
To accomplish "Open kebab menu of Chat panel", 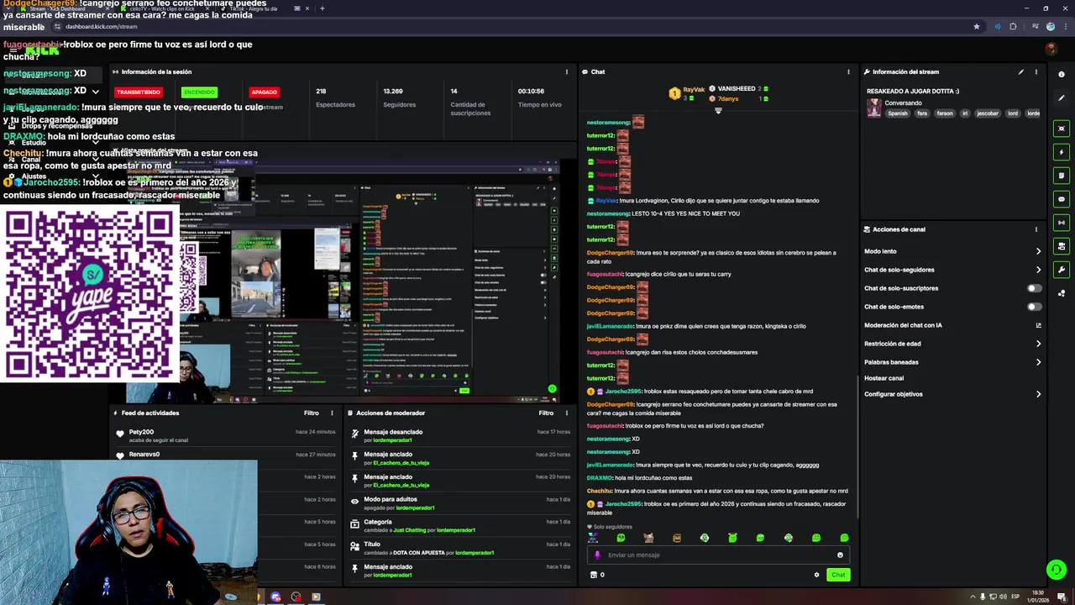I will [848, 72].
